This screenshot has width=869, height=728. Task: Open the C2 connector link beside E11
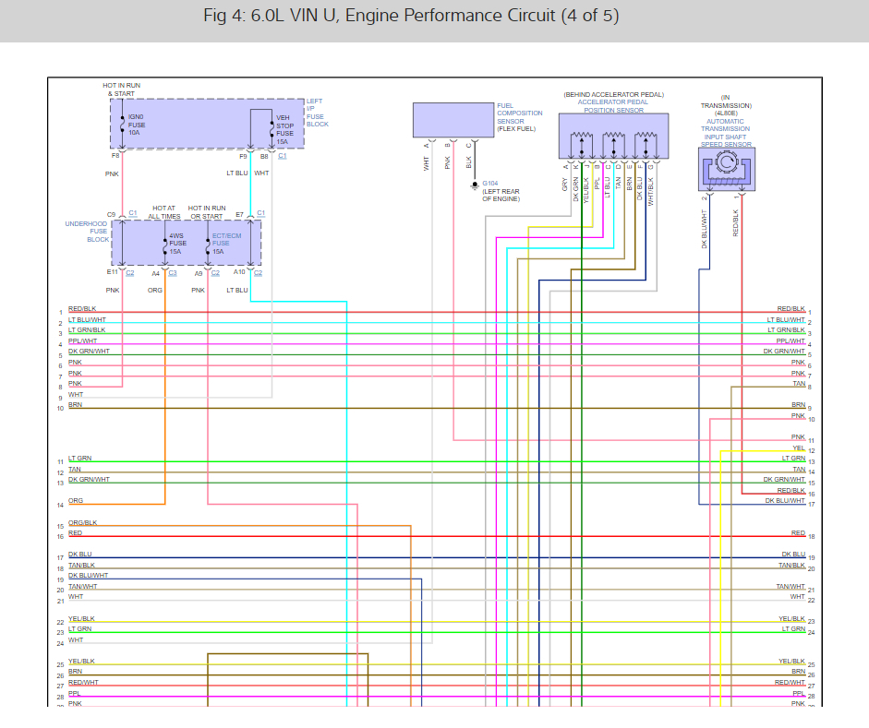coord(130,273)
